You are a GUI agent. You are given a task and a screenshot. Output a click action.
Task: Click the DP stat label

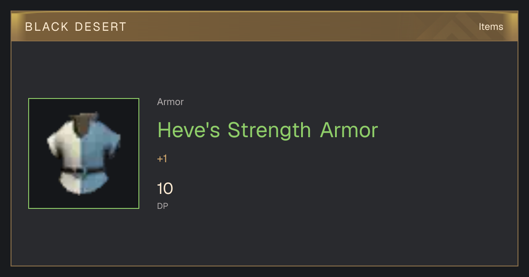point(163,206)
